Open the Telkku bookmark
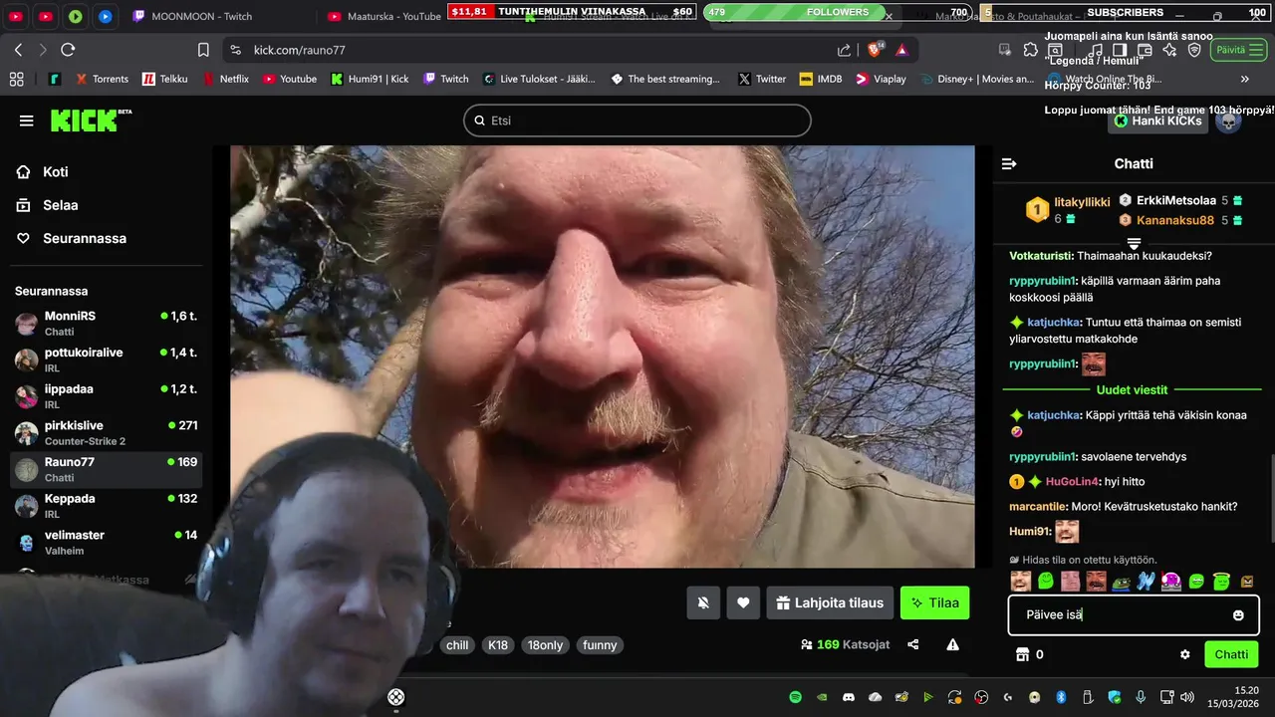 pyautogui.click(x=164, y=79)
